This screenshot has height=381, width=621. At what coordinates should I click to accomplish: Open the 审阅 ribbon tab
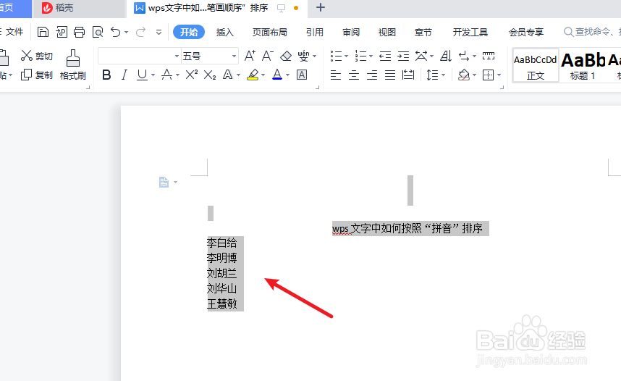click(351, 32)
